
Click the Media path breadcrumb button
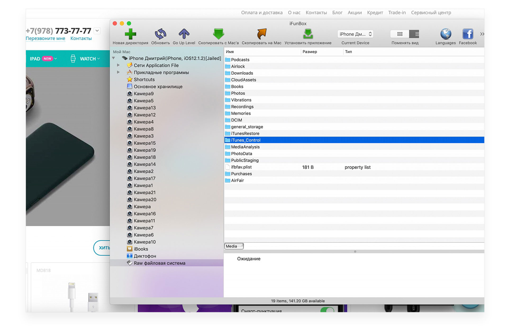click(x=234, y=246)
